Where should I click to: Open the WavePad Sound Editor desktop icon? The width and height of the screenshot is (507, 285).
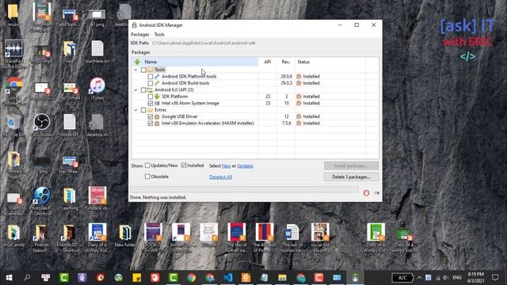13,54
